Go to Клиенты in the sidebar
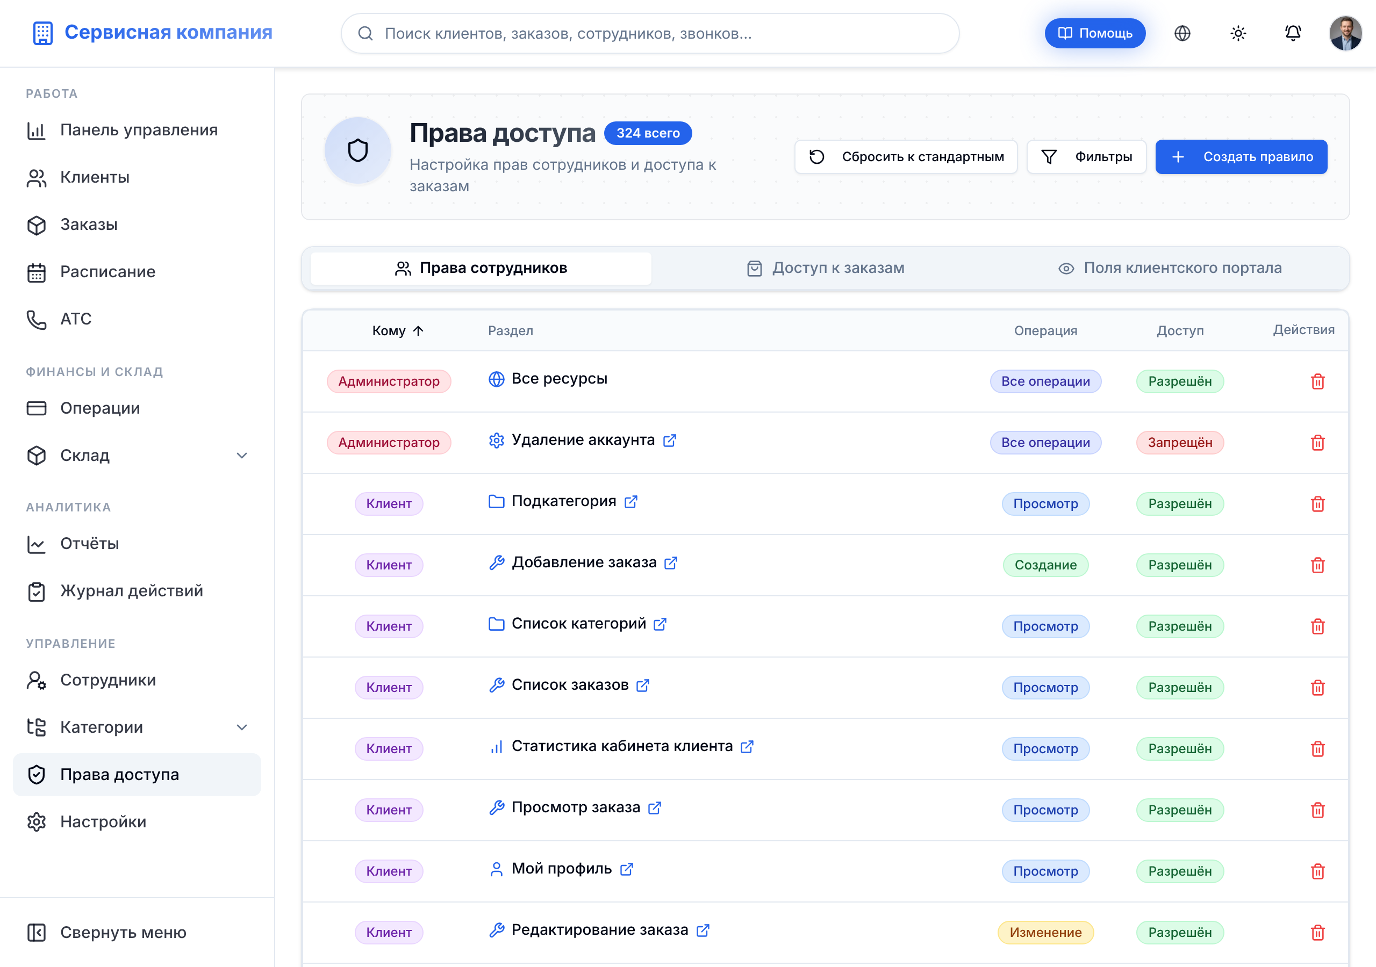The height and width of the screenshot is (967, 1376). [x=137, y=177]
